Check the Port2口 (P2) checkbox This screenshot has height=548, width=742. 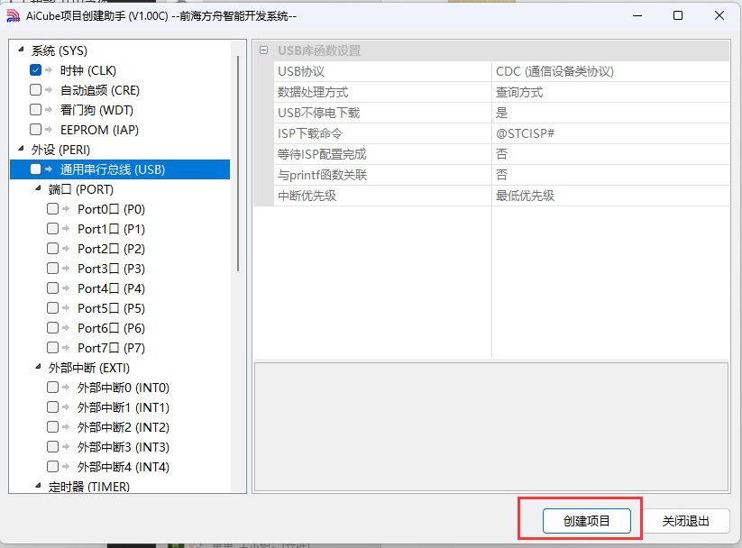coord(52,249)
